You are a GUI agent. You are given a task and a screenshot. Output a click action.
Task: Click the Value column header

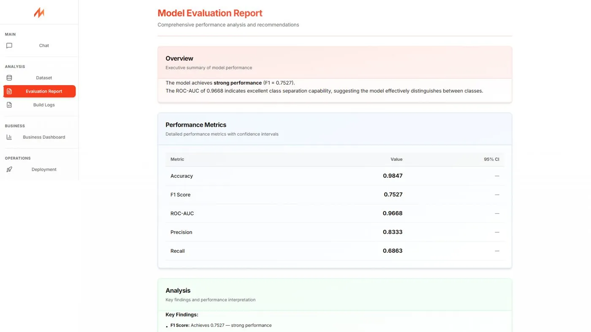(396, 159)
